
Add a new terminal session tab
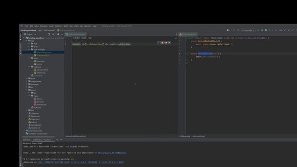[x=57, y=140]
